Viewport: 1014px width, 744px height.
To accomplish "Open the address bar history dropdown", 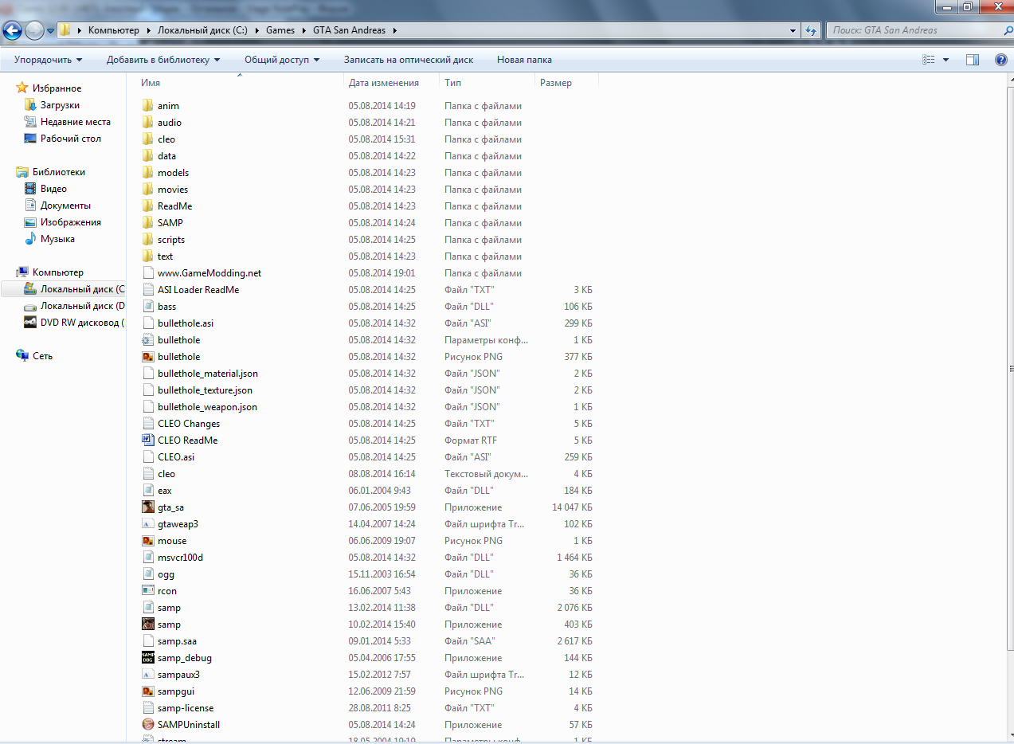I will coord(793,30).
